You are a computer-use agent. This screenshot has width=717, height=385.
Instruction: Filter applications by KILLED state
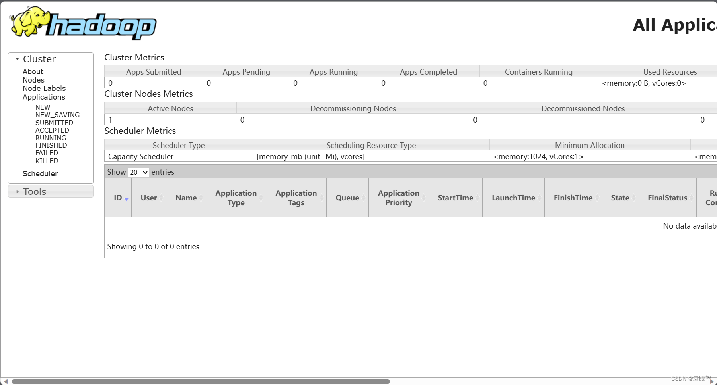click(47, 161)
